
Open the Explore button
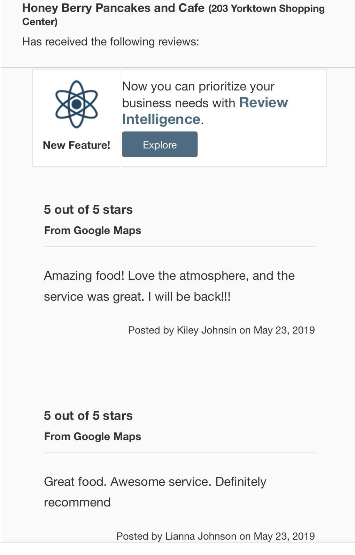pos(160,144)
